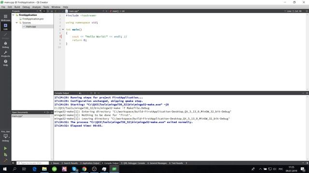This screenshot has width=309, height=173.
Task: Open the Welcome mode
Action: 5,18
